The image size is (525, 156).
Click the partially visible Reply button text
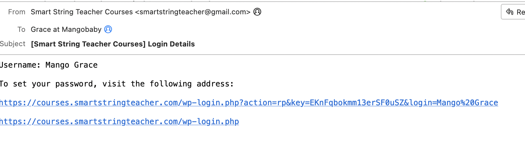[521, 12]
